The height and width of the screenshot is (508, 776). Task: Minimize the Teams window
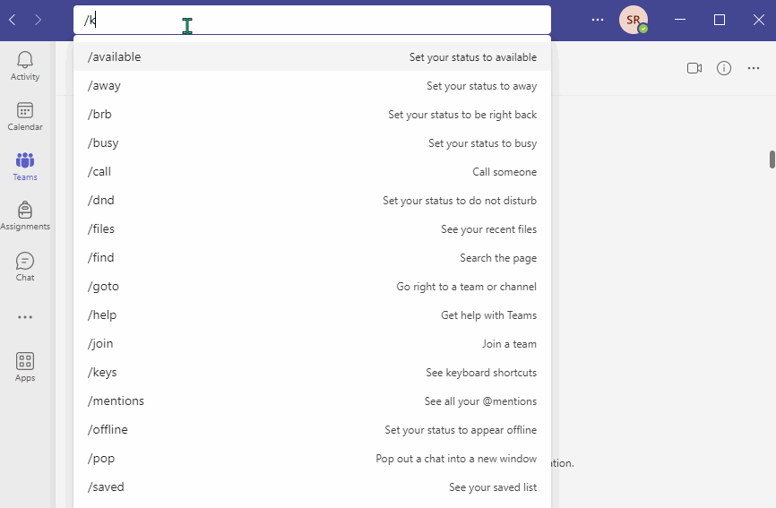click(680, 20)
